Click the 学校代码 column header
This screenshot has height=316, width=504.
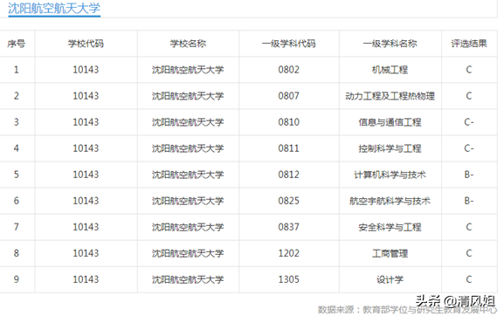click(86, 44)
